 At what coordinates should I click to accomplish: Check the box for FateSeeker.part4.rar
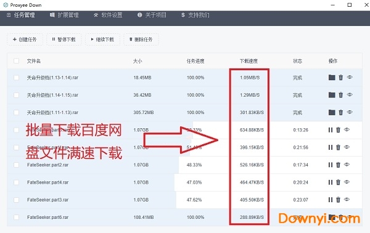click(16, 182)
